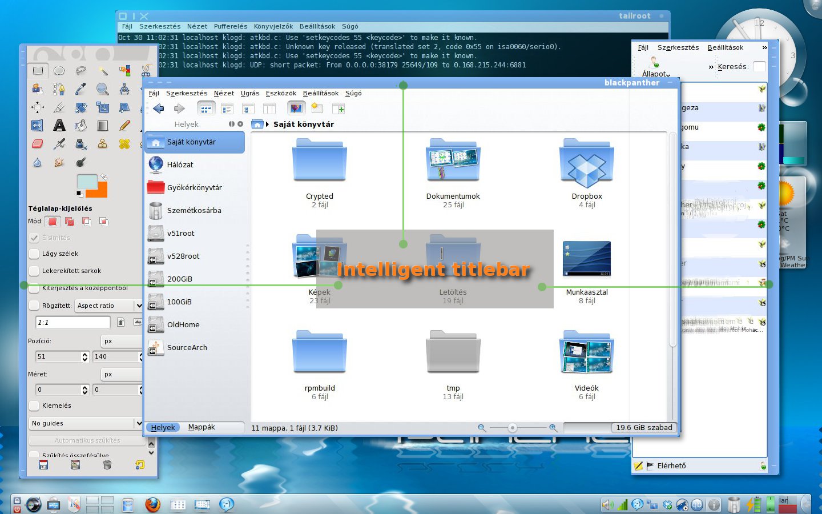Set selection mode to add to selection

[70, 221]
